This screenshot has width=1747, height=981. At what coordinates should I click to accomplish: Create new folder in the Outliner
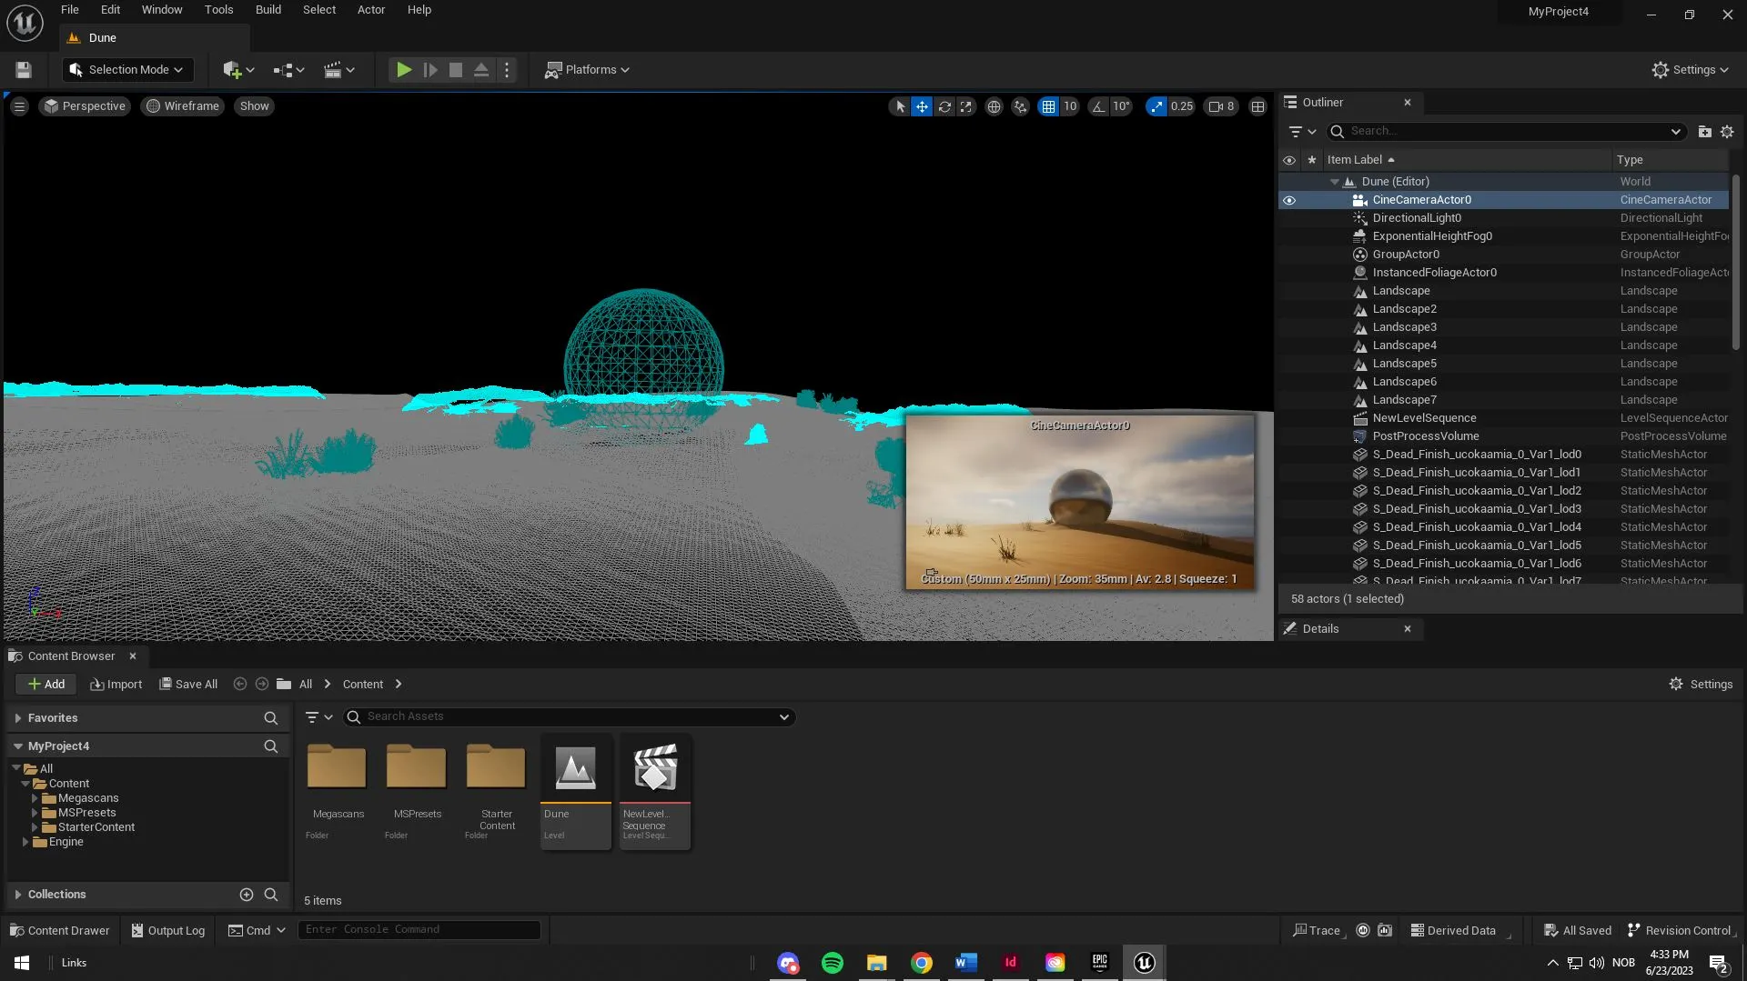tap(1704, 132)
